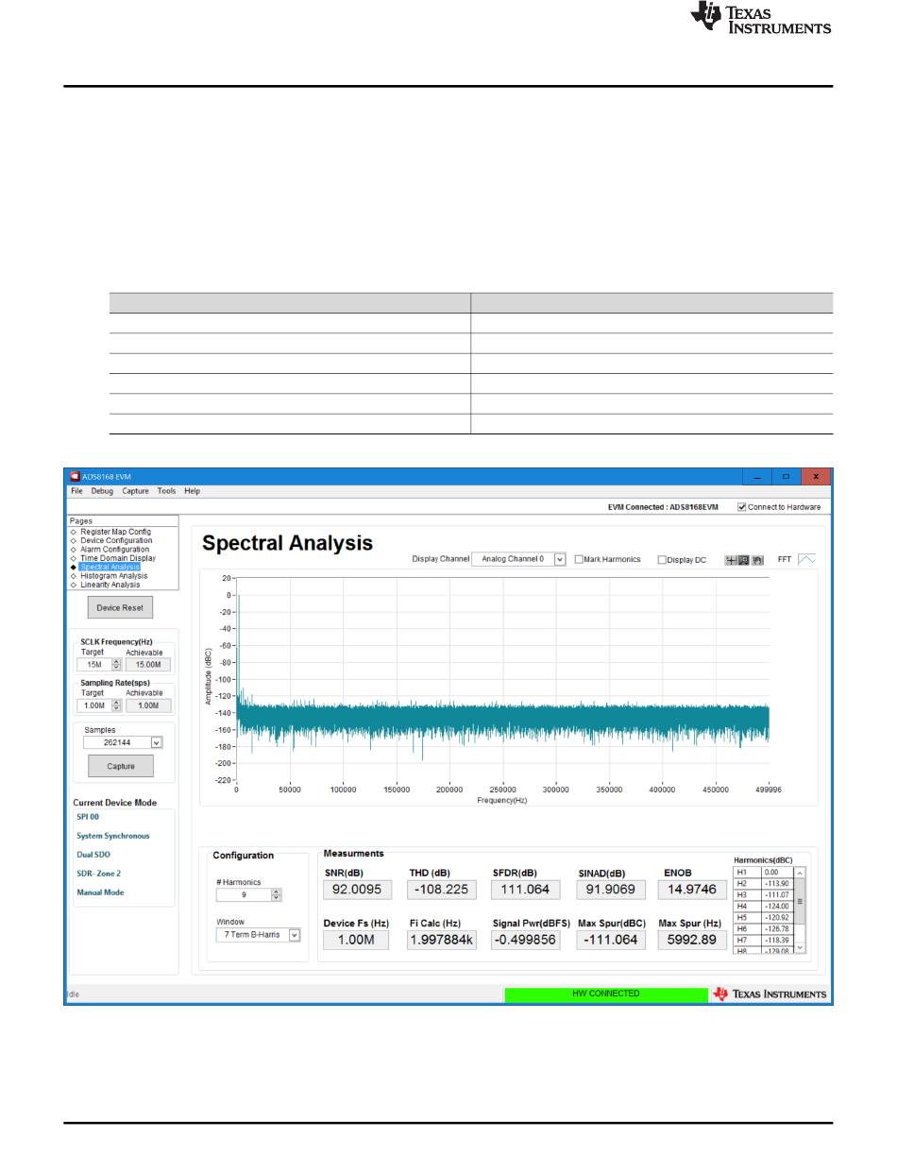Viewport: 897px width, 1172px height.
Task: Click the SFDR value 111.064
Action: coord(525,889)
